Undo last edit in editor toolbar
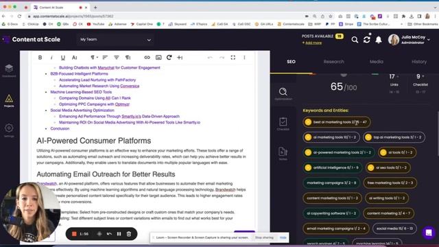439x247 pixels. [210, 58]
